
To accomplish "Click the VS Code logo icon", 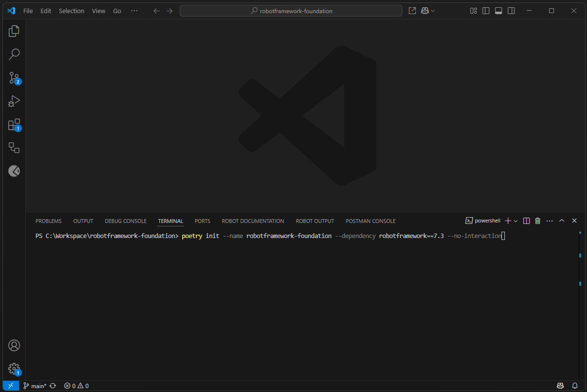I will pyautogui.click(x=11, y=11).
